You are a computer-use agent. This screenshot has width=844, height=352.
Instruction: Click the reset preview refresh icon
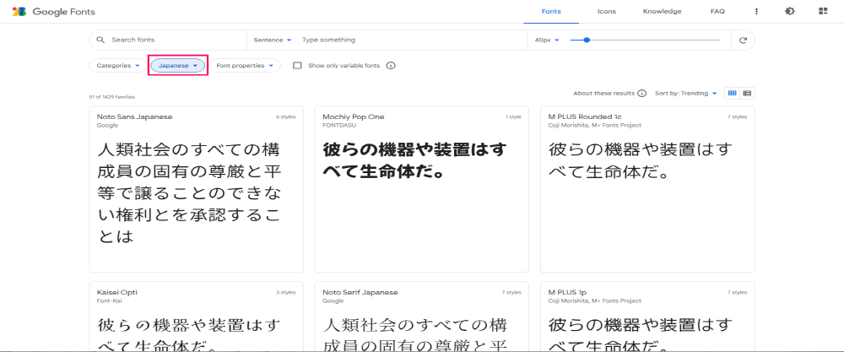click(x=743, y=40)
